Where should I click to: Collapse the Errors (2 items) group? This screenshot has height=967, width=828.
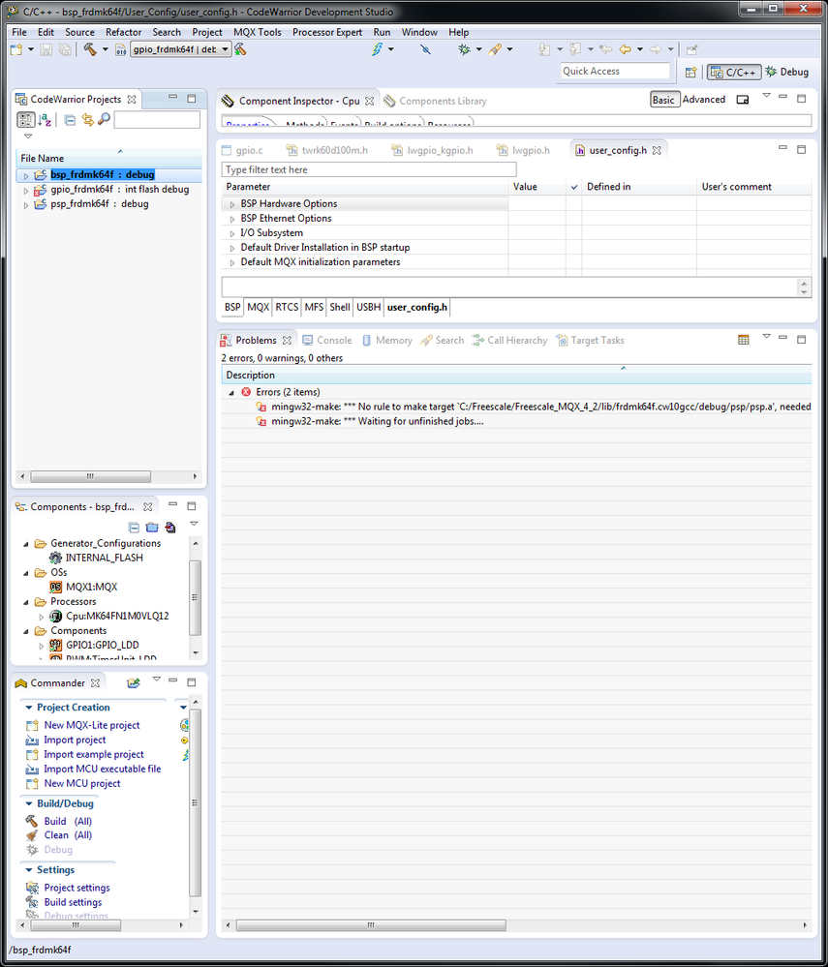tap(231, 393)
